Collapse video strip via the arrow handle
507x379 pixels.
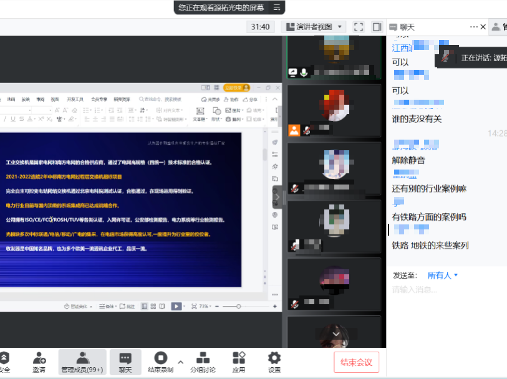277,197
